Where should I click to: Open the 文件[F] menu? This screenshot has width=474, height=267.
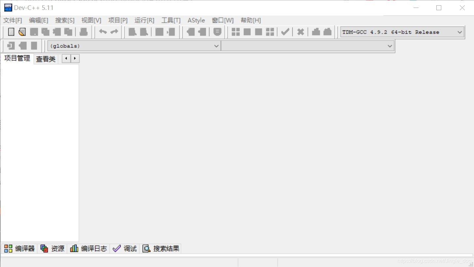coord(13,20)
